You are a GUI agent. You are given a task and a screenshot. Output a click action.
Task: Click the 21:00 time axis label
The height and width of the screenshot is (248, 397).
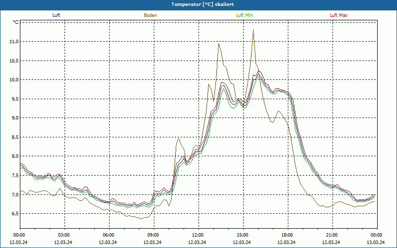pos(332,235)
